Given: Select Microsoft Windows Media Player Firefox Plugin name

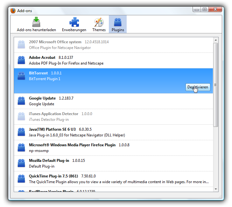Looking at the screenshot, I should point(72,145).
